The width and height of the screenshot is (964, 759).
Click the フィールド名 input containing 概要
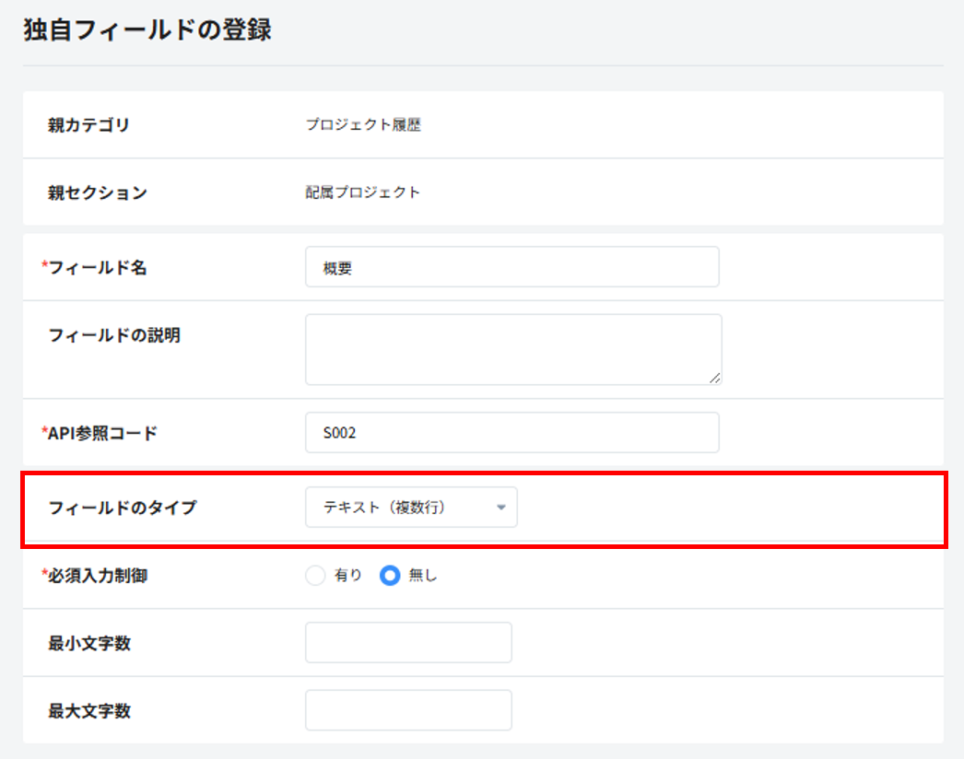point(511,268)
